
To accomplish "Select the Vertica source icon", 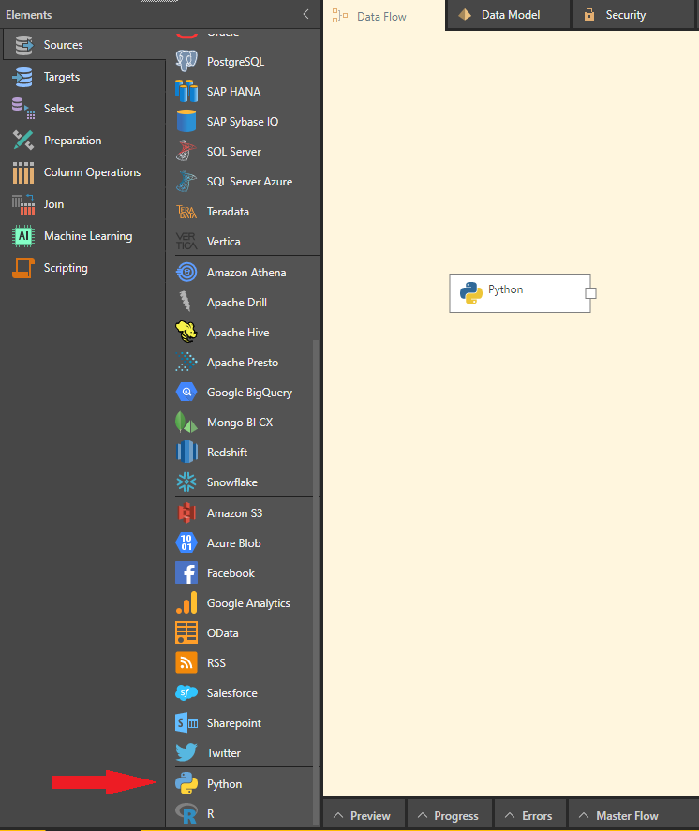I will (x=186, y=241).
